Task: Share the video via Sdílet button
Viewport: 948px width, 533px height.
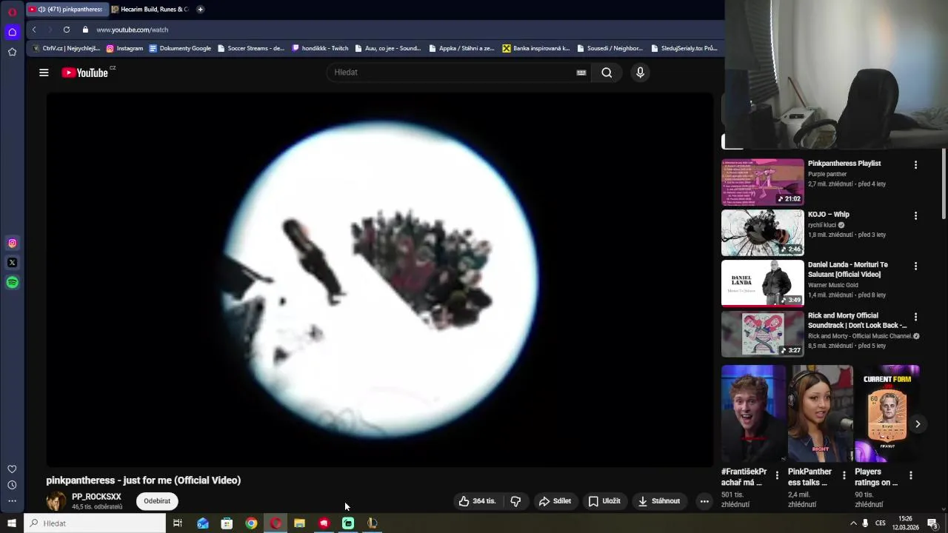Action: tap(555, 501)
